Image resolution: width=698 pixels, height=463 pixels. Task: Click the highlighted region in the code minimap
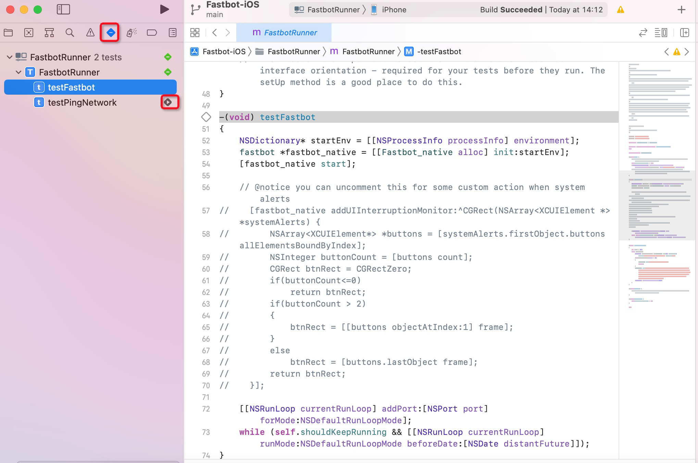657,206
